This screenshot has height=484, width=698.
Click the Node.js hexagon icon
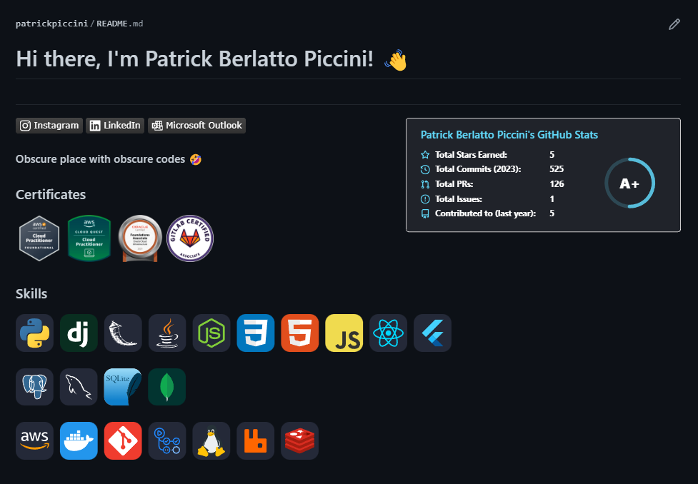211,333
